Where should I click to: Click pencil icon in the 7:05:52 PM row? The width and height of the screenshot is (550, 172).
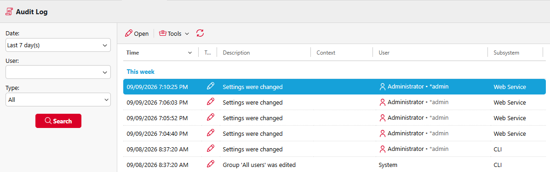coord(211,117)
